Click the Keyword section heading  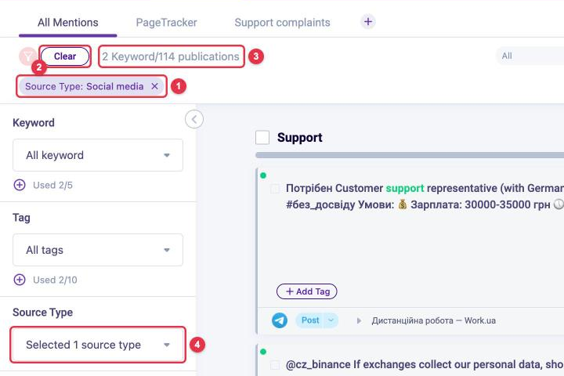tap(34, 123)
